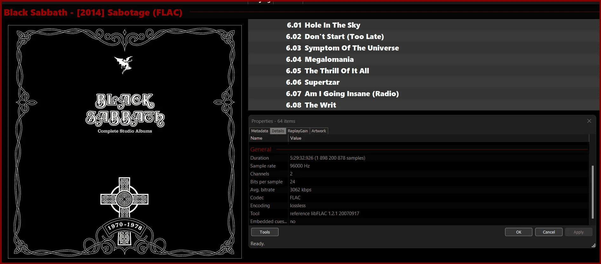The image size is (601, 264).
Task: Select the Channels row
Action: [419, 174]
